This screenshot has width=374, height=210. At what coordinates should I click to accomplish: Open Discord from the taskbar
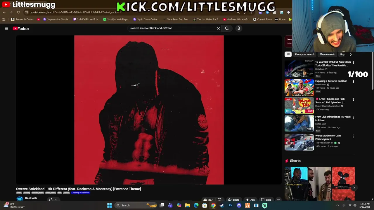(x=239, y=205)
